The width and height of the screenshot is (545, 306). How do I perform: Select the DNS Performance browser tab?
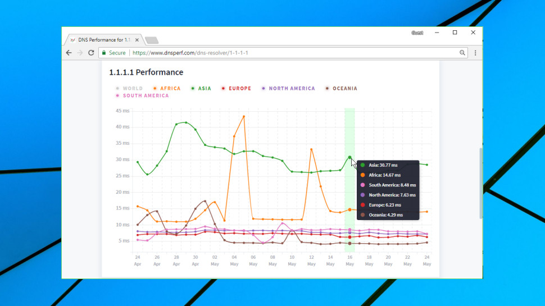coord(103,40)
